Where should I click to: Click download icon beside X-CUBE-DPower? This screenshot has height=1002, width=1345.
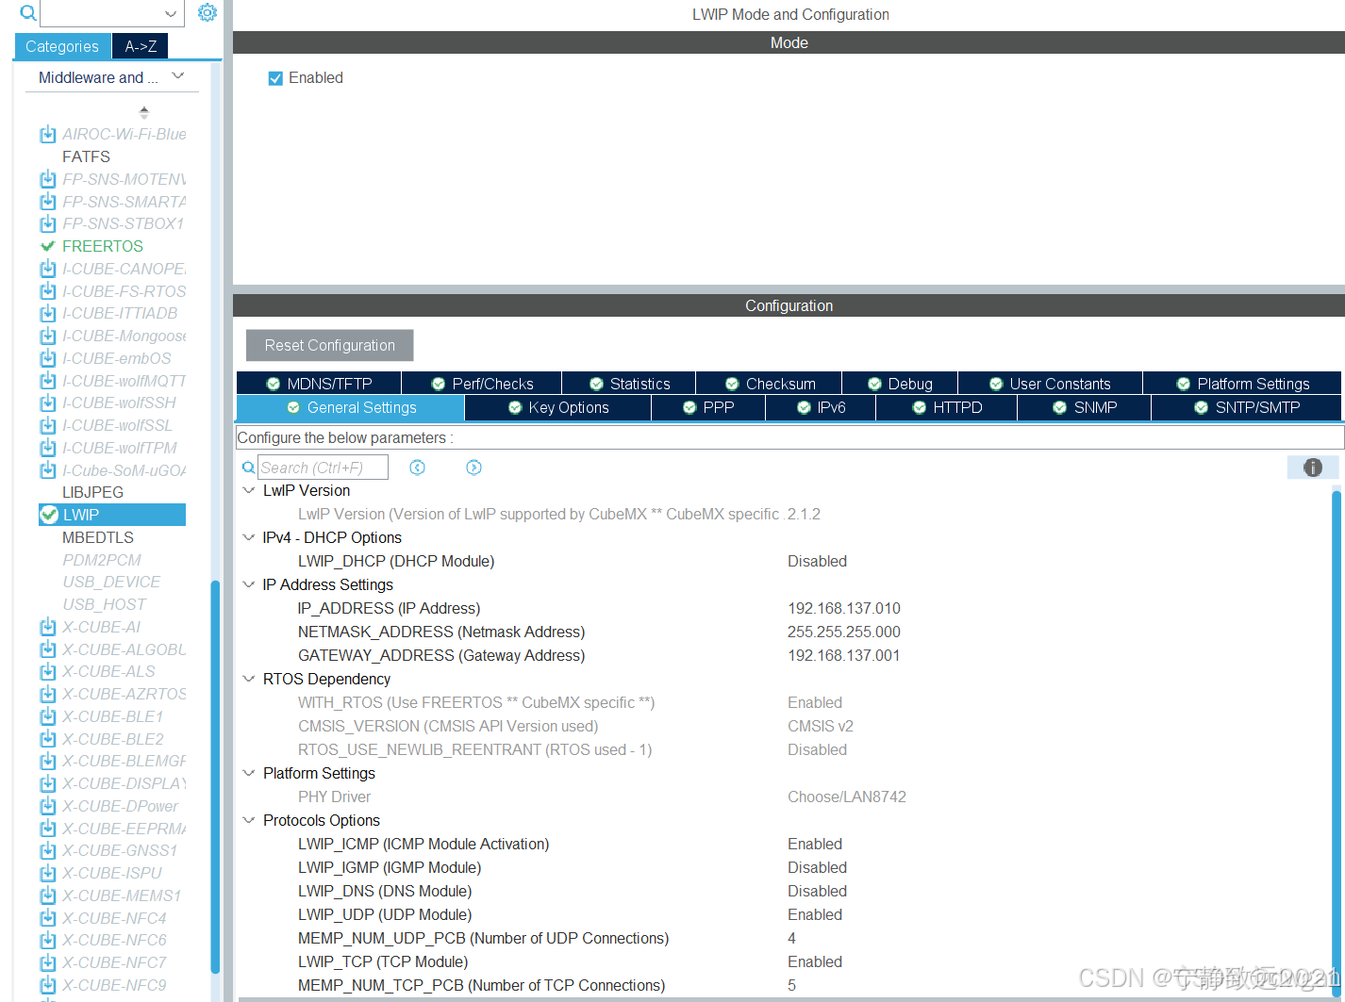[48, 806]
